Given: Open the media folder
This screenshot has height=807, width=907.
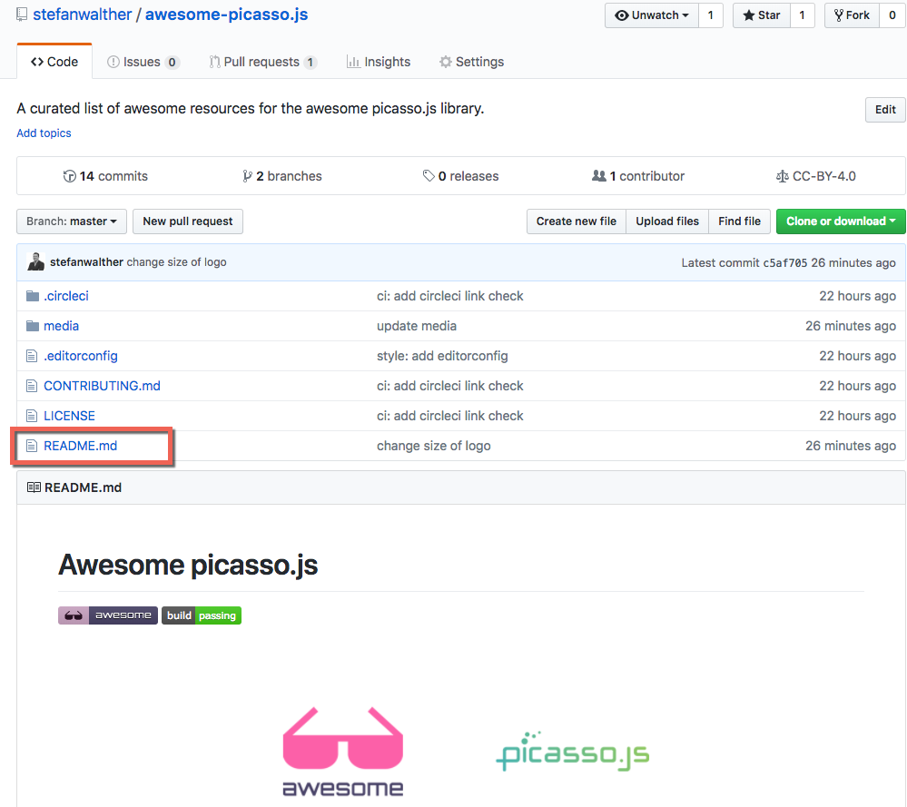Looking at the screenshot, I should (62, 326).
